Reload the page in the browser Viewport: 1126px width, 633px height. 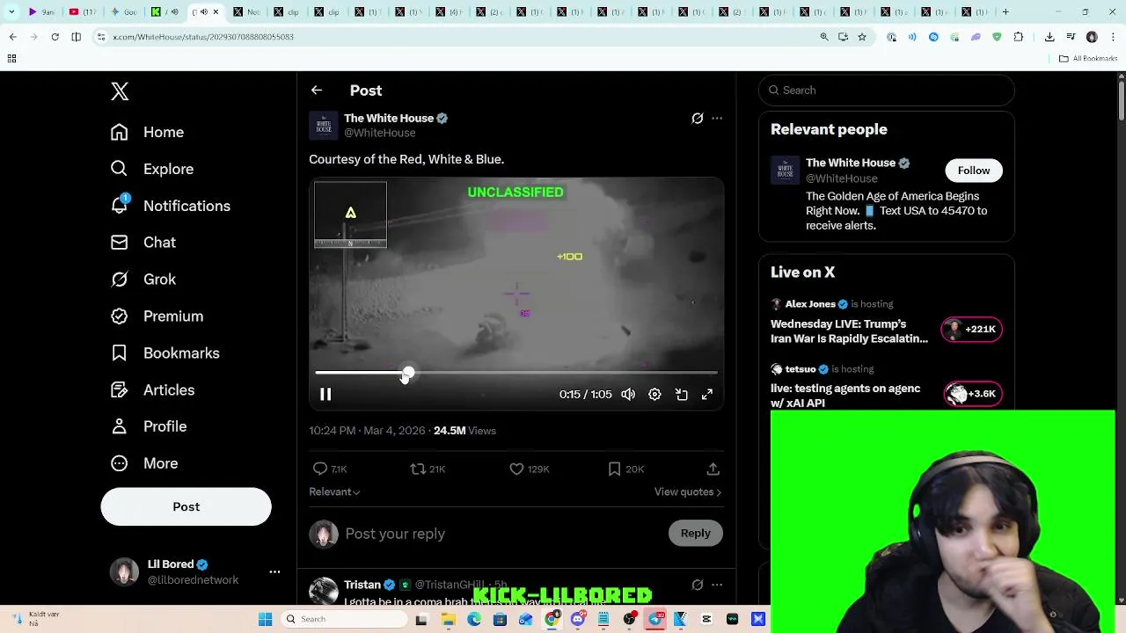coord(55,37)
